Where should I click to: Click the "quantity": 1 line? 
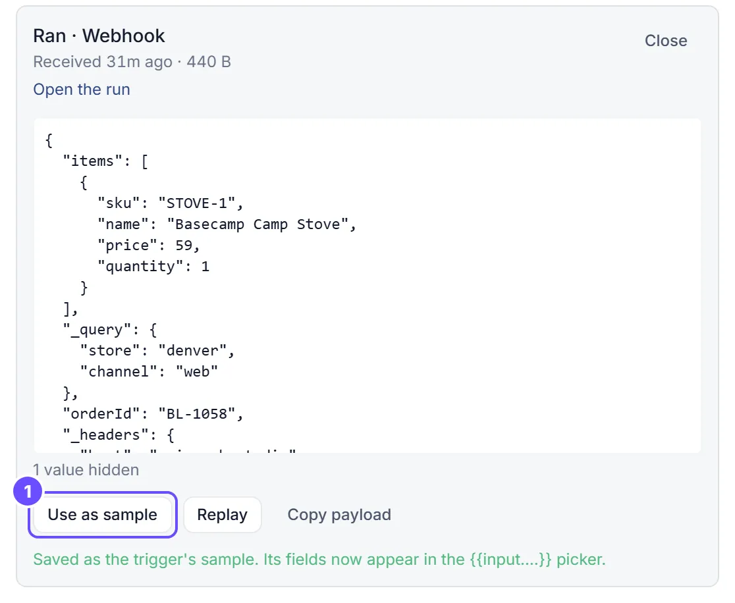(x=153, y=267)
